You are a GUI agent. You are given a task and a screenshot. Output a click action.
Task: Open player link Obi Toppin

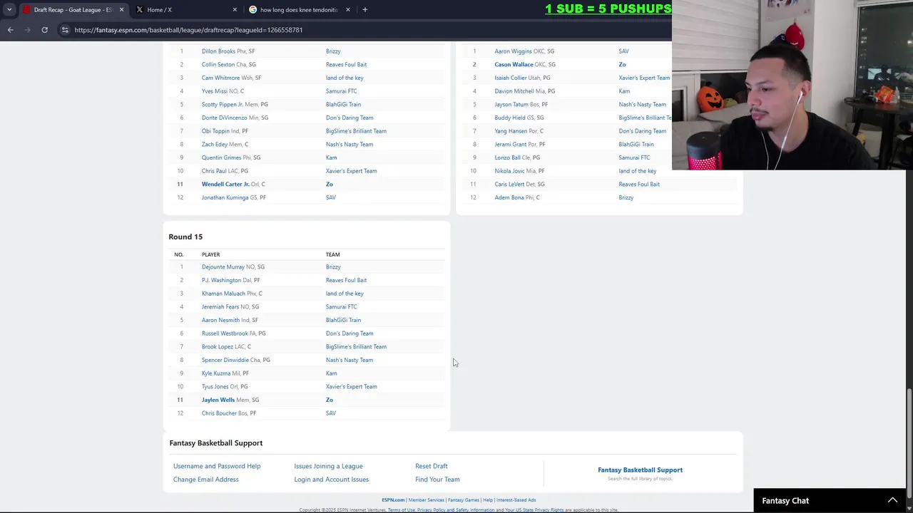coord(215,131)
